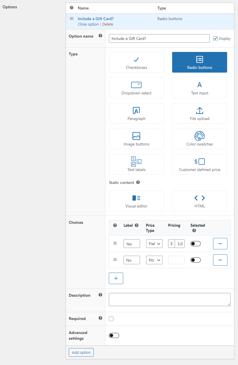Set the Yes choice as selected

[196, 244]
